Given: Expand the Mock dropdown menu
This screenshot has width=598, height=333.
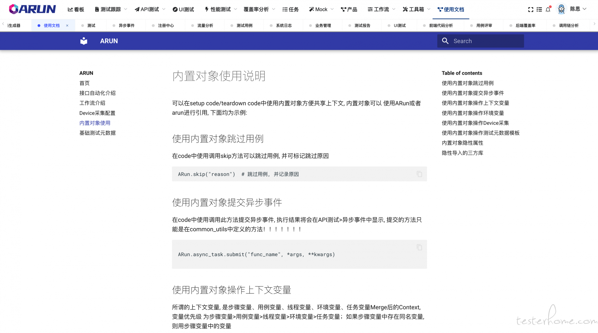Looking at the screenshot, I should (321, 9).
